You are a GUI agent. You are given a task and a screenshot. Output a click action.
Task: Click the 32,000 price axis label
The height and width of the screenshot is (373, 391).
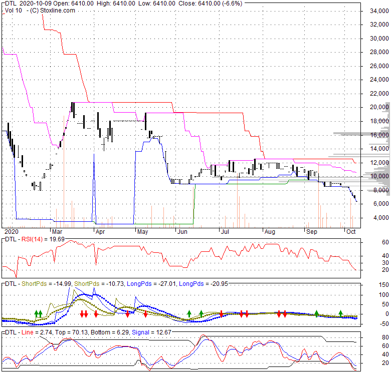(379, 25)
